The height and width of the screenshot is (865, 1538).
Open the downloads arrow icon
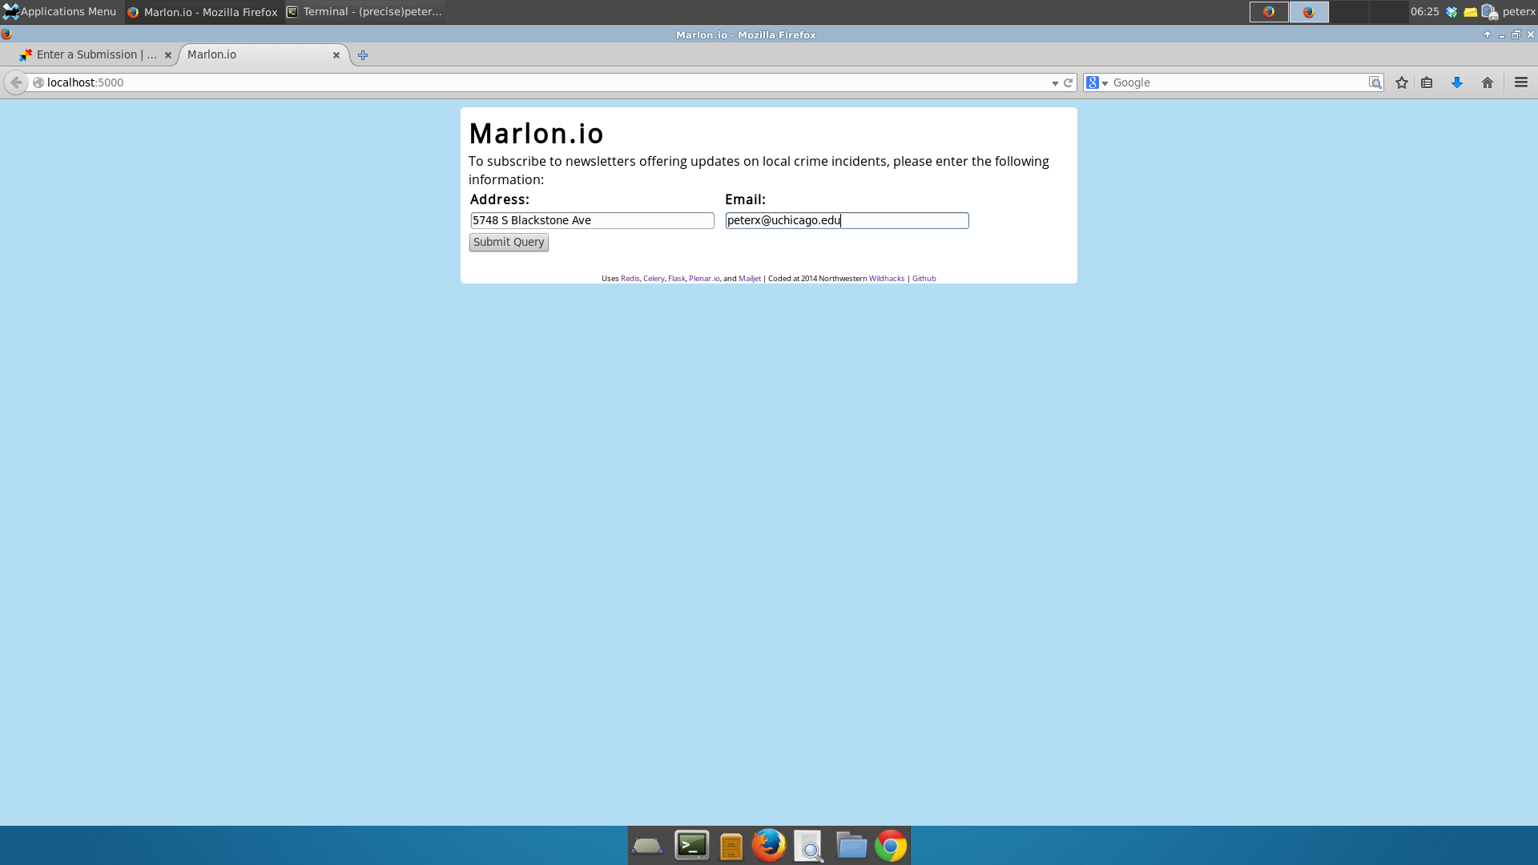[1457, 82]
